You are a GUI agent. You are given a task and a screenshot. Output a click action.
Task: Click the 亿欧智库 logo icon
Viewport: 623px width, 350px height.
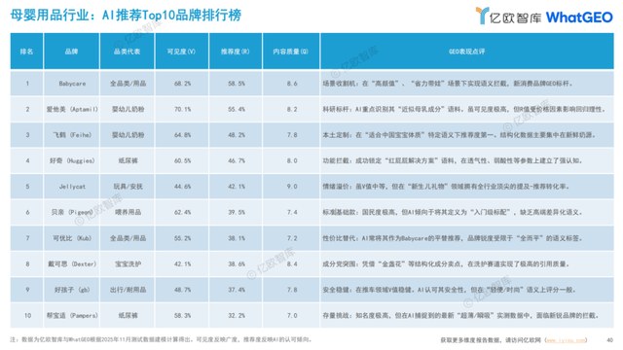(x=483, y=16)
